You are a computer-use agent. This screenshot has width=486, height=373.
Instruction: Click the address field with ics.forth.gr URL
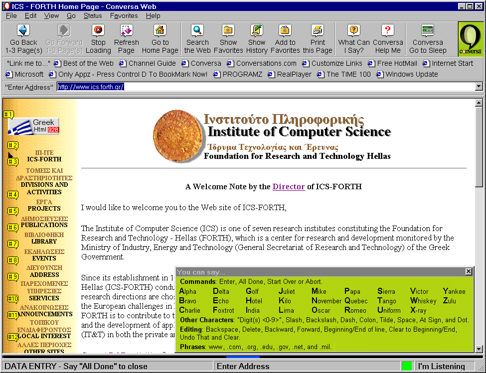266,87
